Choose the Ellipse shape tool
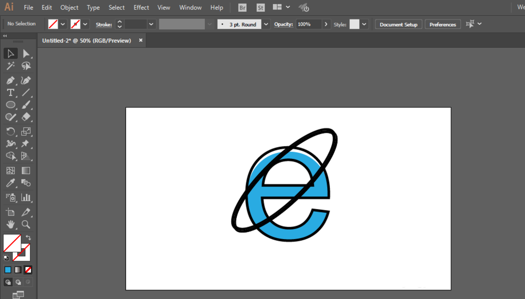The height and width of the screenshot is (299, 525). coord(10,105)
